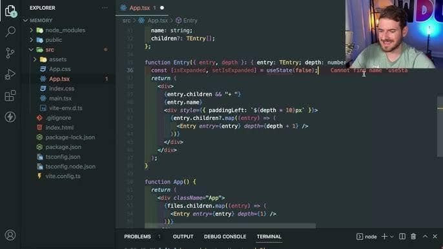Split the terminal panel
The width and height of the screenshot is (443, 249).
coord(402,236)
